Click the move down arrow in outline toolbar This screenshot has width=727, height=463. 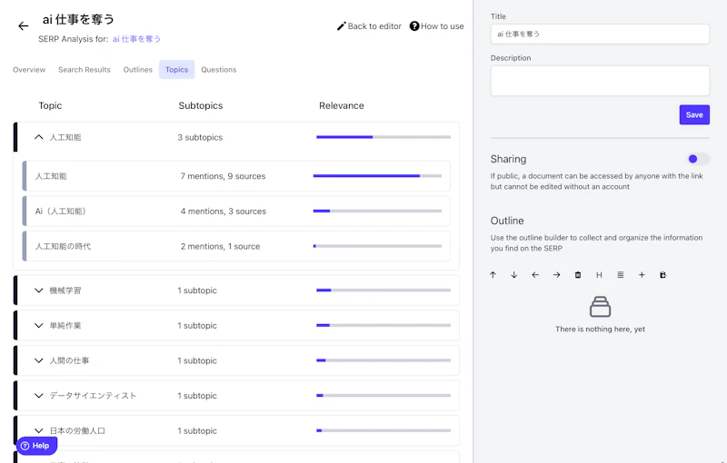pyautogui.click(x=513, y=275)
